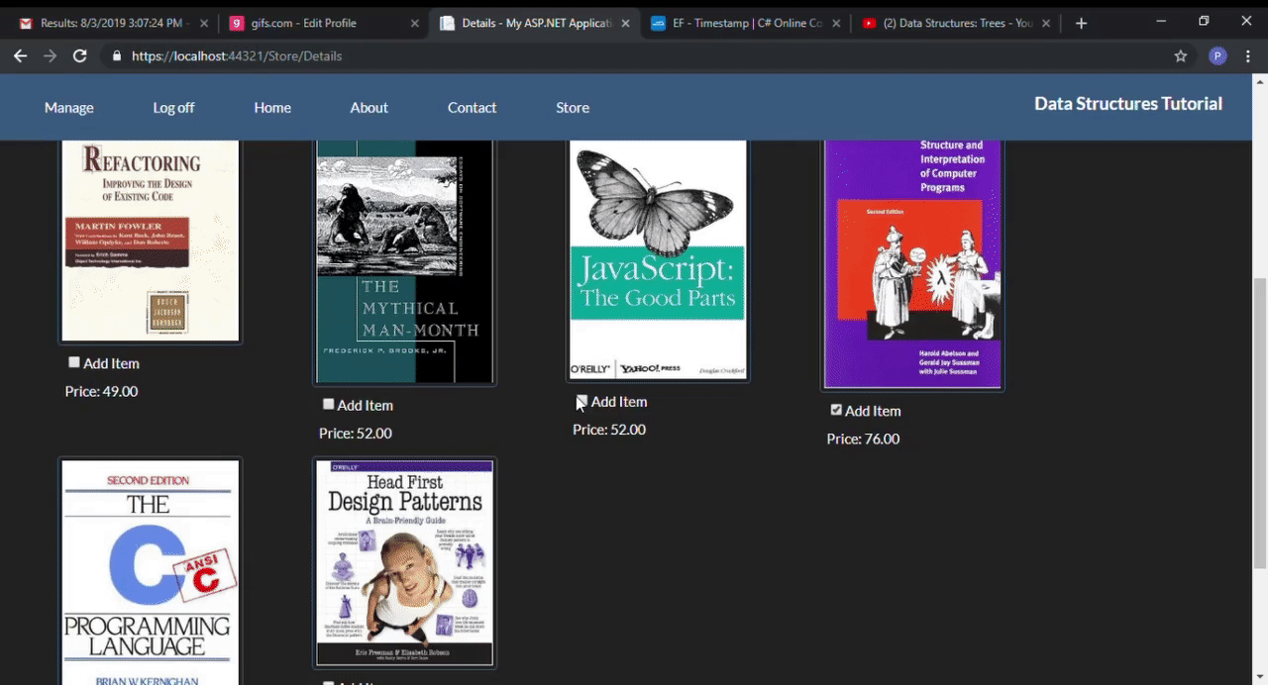Open the About page link
The height and width of the screenshot is (685, 1268).
pos(370,108)
